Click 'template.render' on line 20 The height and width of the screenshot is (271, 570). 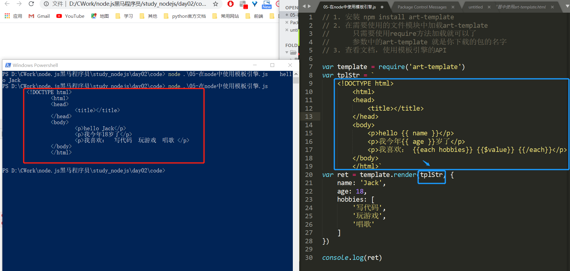coord(388,175)
